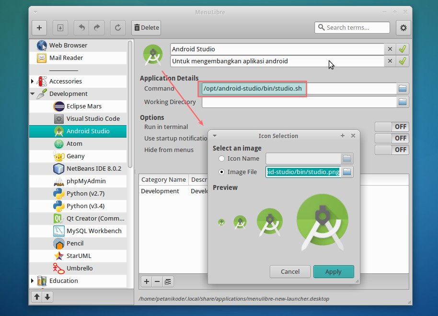The height and width of the screenshot is (316, 438).
Task: Move selected launcher down
Action: (47, 297)
